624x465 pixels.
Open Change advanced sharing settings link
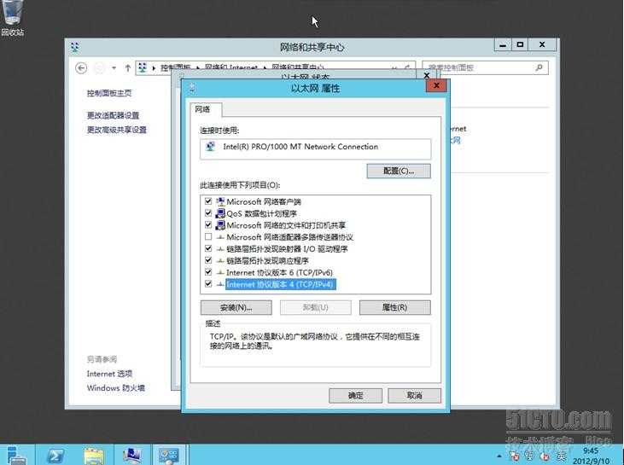(117, 130)
